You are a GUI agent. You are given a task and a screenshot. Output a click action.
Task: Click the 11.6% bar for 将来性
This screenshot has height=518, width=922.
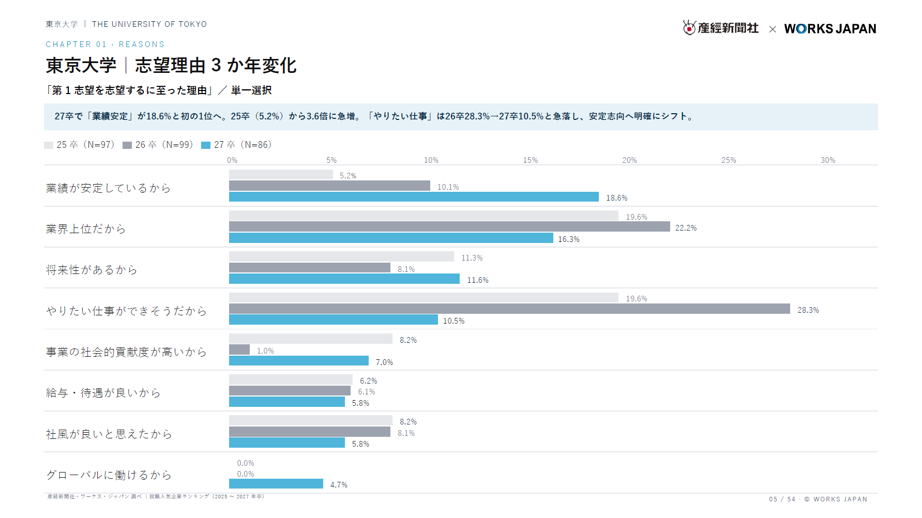click(344, 279)
